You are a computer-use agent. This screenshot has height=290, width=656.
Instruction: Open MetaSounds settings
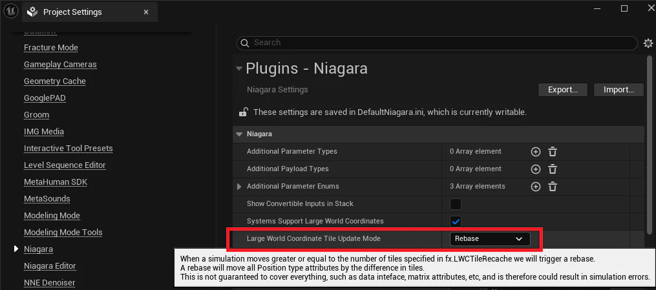(x=47, y=198)
